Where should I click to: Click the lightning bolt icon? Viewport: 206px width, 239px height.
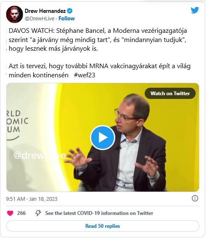38,213
